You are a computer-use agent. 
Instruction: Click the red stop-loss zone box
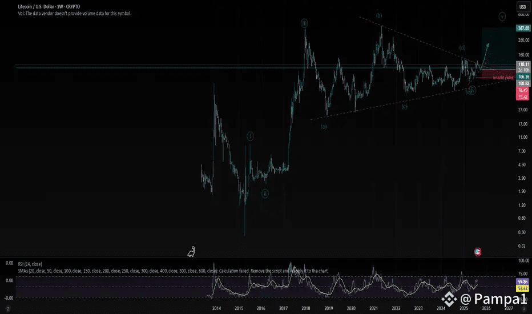coord(498,75)
